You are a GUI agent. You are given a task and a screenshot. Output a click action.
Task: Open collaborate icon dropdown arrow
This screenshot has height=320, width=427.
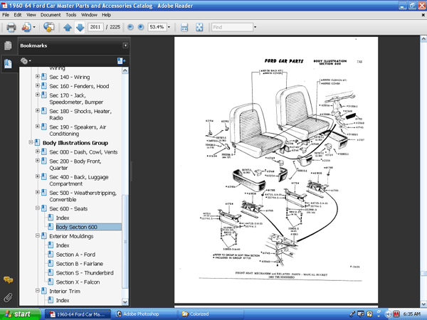coord(34,27)
